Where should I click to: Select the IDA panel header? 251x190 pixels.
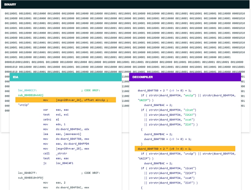click(66, 77)
